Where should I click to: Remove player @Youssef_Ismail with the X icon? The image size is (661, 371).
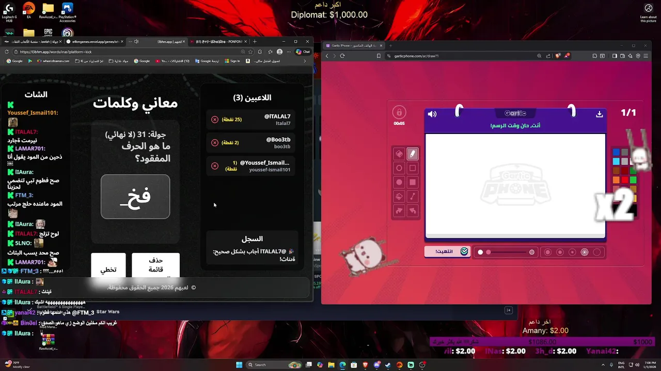pos(215,166)
